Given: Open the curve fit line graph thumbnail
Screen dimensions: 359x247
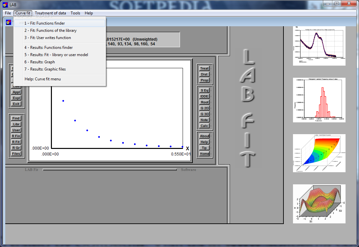Looking at the screenshot, I should click(319, 46).
